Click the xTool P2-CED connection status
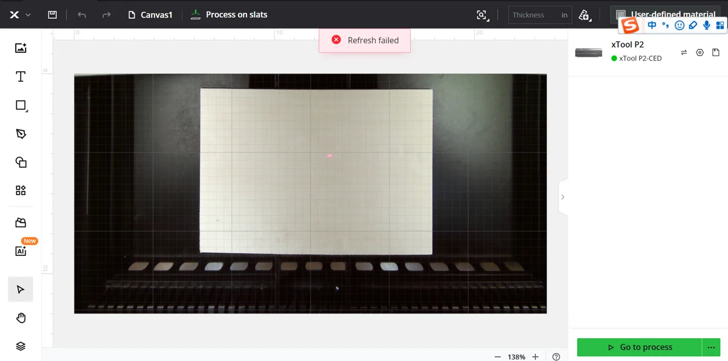This screenshot has height=361, width=728. pyautogui.click(x=636, y=58)
